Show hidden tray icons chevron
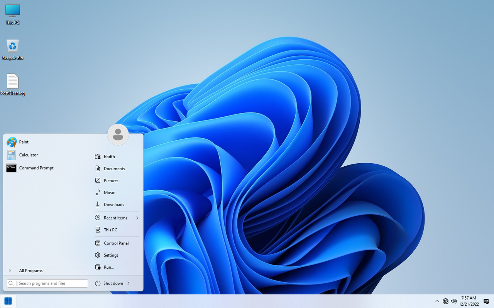This screenshot has height=308, width=494. 437,301
